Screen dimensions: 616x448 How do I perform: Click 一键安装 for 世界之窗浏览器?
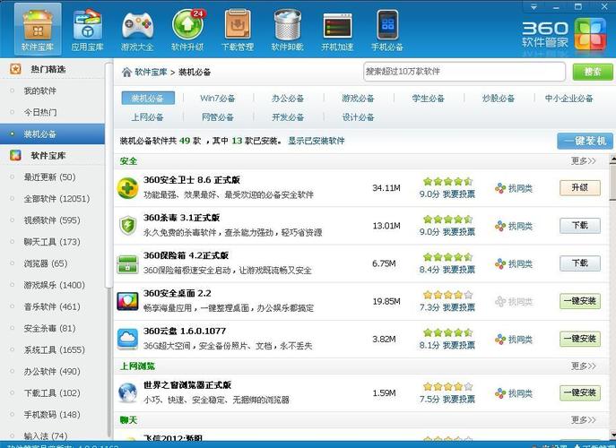[x=580, y=392]
